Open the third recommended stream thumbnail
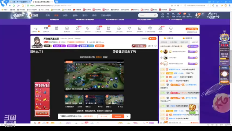Image resolution: width=232 pixels, height=131 pixels. point(115,100)
